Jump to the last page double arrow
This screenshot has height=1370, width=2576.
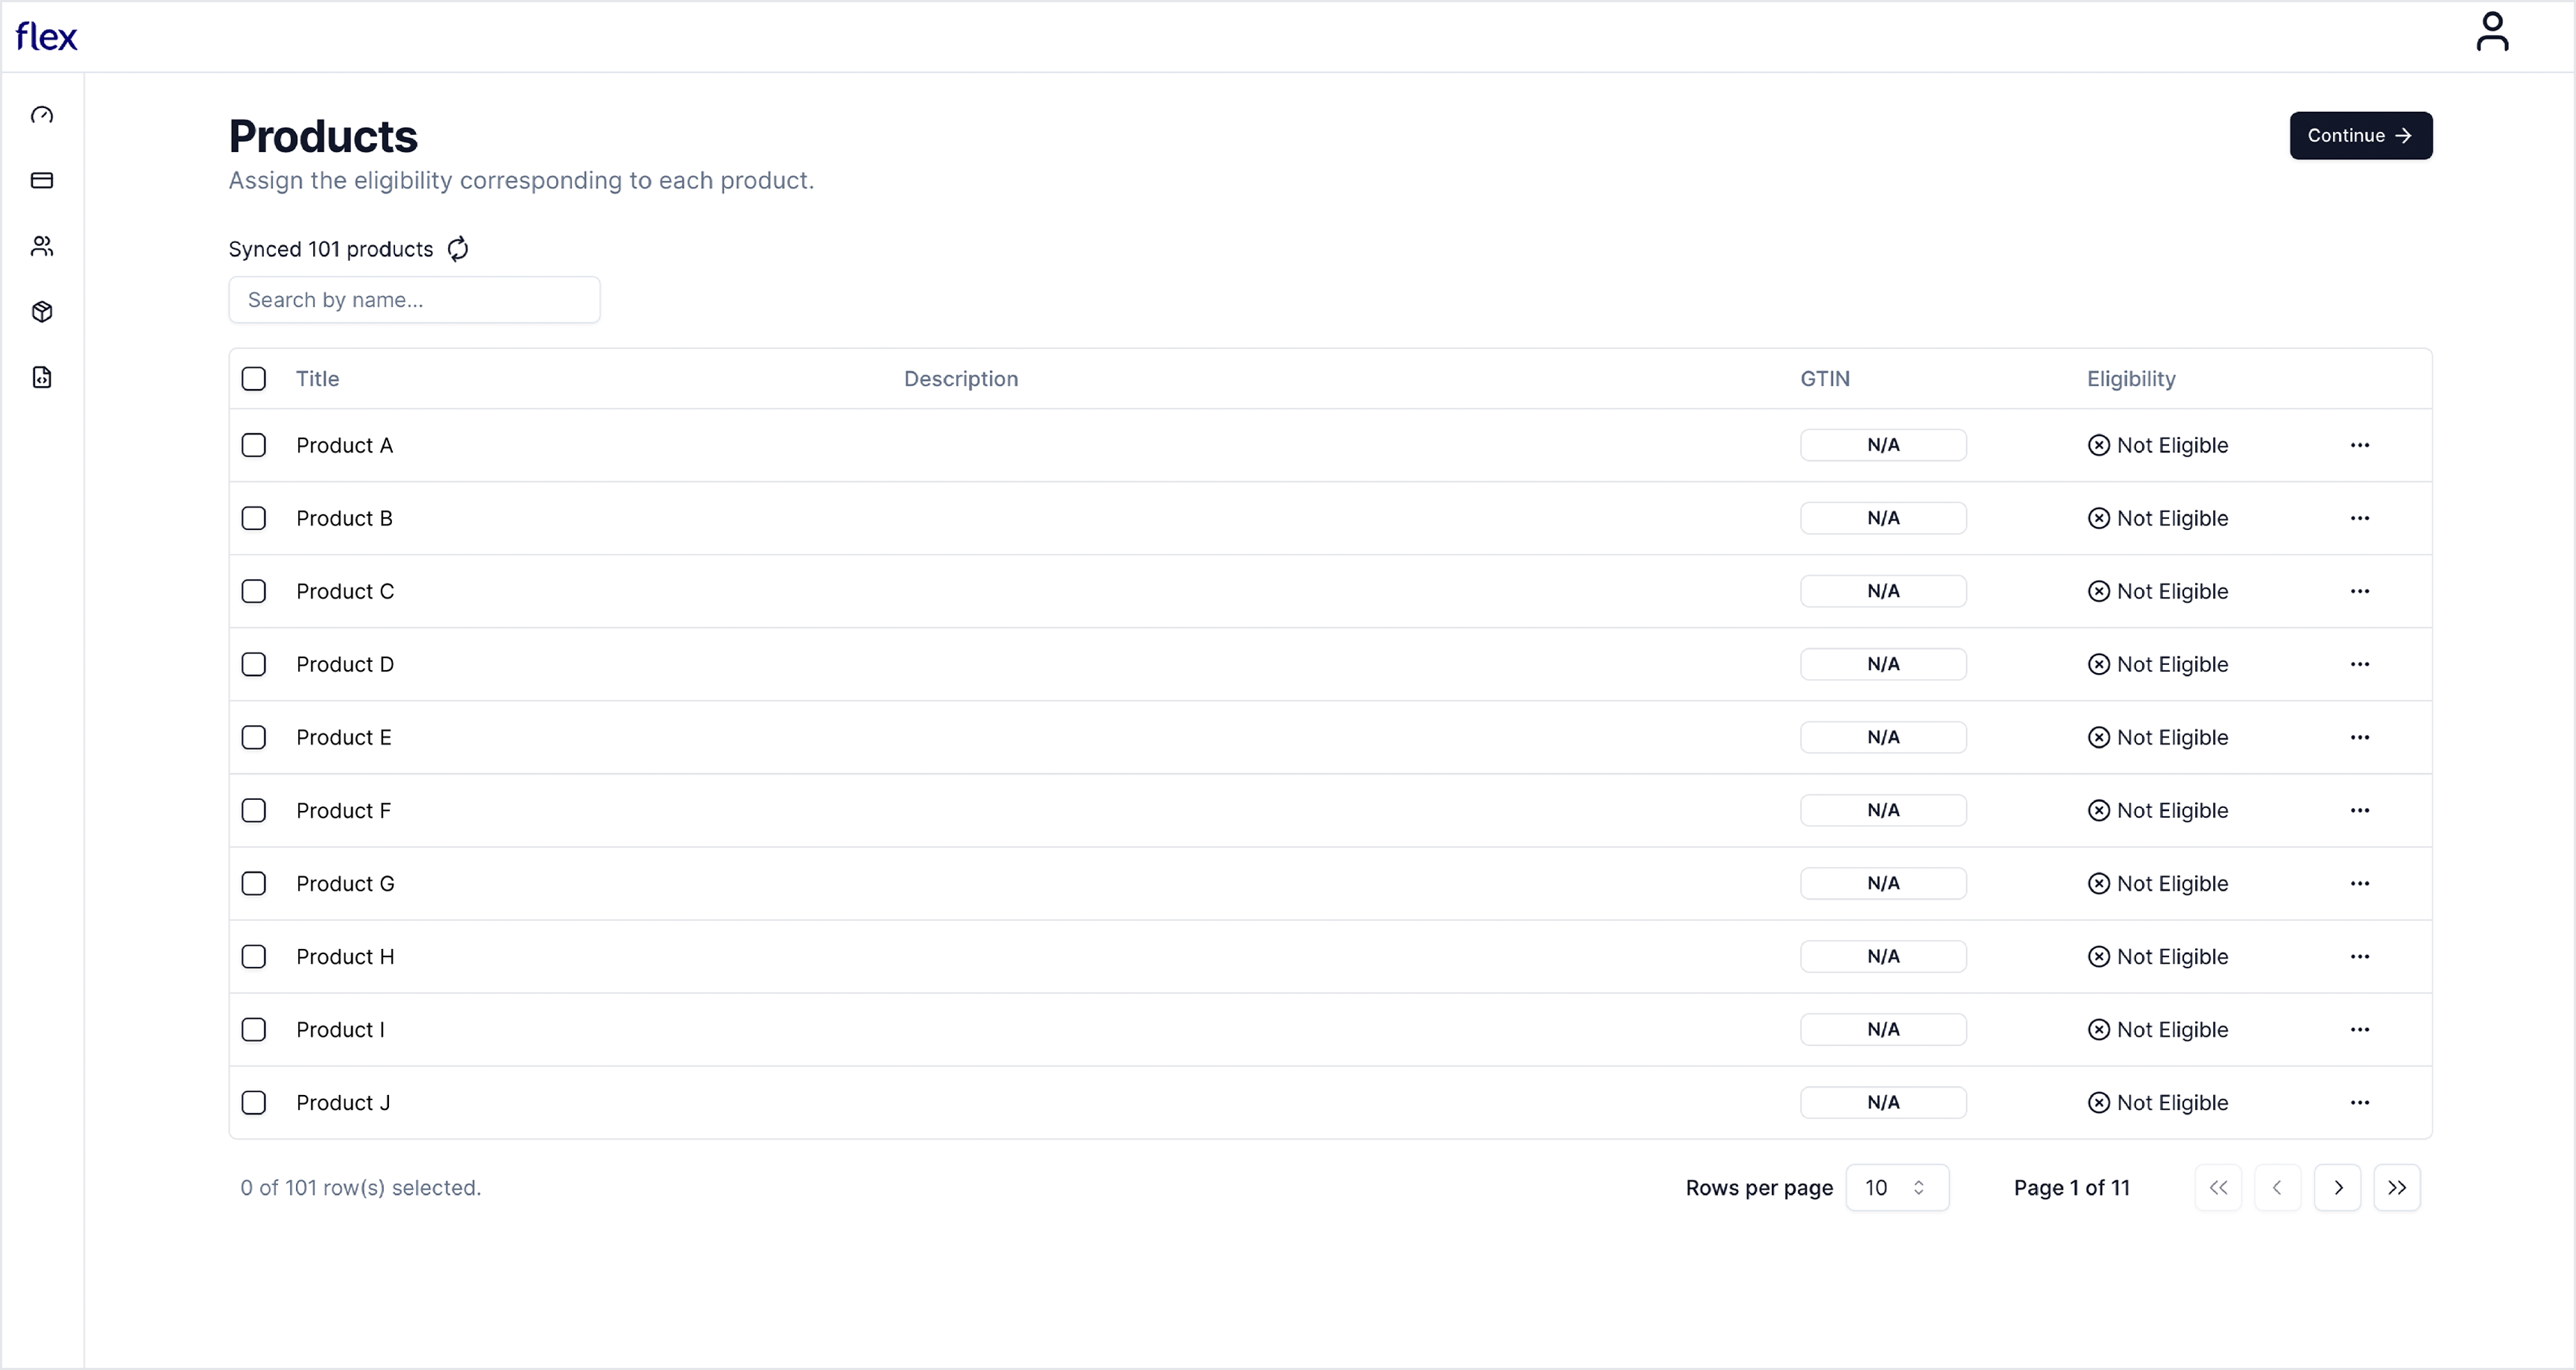(2396, 1187)
